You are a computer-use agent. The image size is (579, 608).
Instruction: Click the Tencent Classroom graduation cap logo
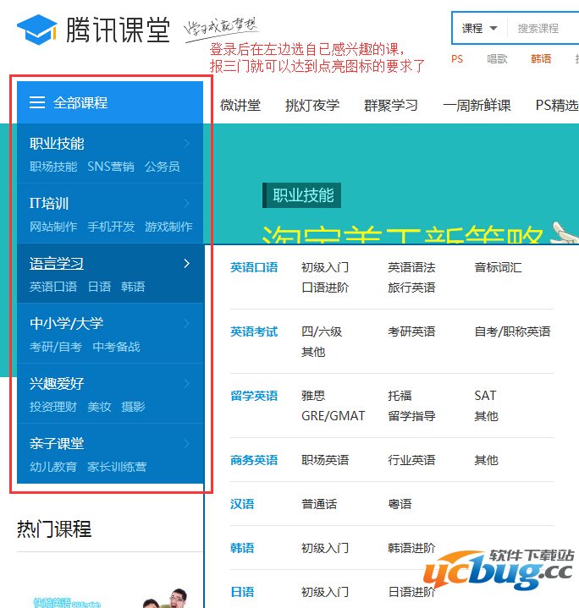pos(36,30)
